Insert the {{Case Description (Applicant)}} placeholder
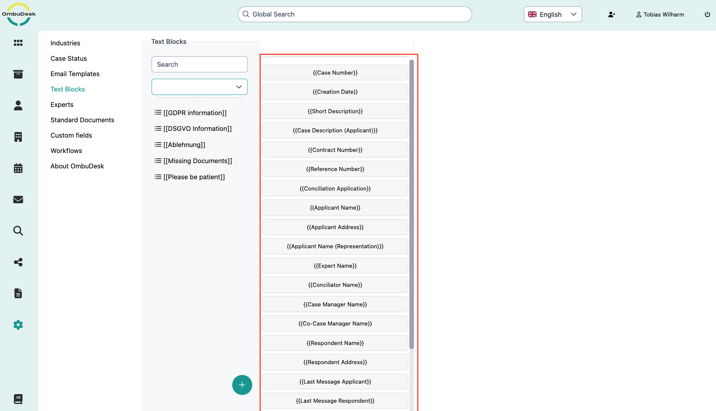This screenshot has width=716, height=411. (x=335, y=130)
